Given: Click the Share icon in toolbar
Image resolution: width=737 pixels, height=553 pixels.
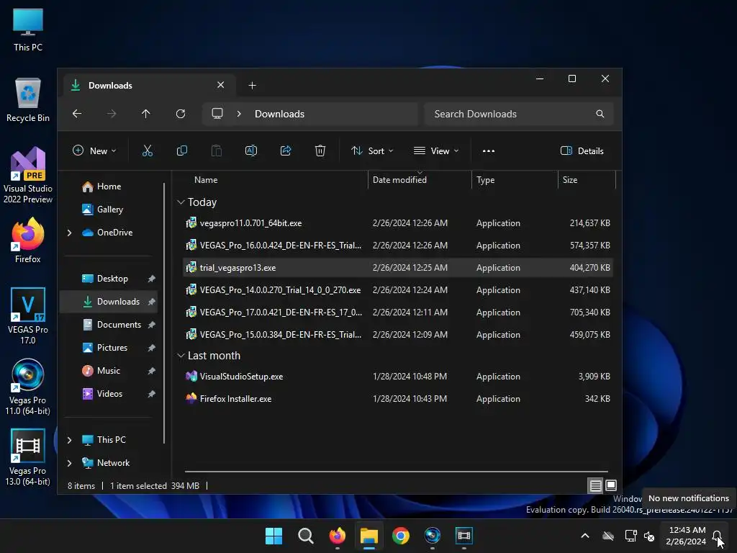Looking at the screenshot, I should [x=286, y=151].
